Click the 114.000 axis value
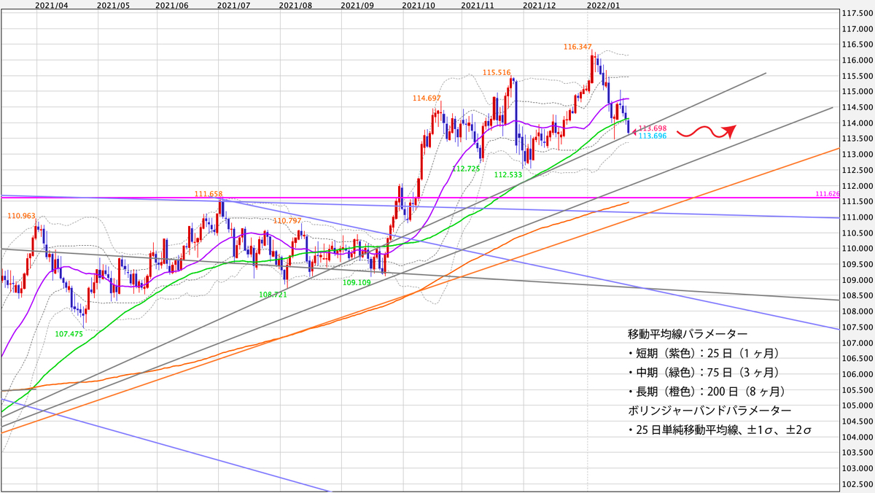This screenshot has height=493, width=875. 856,123
